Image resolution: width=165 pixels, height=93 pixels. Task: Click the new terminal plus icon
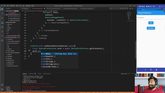(129, 74)
